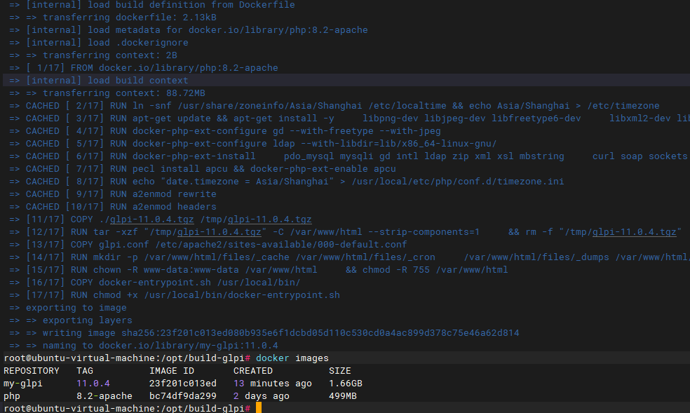The image size is (690, 413).
Task: Click the 'load .dockerignore' line
Action: [x=99, y=43]
